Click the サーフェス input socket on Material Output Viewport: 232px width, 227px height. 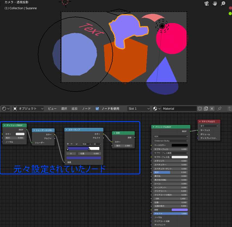pos(198,130)
